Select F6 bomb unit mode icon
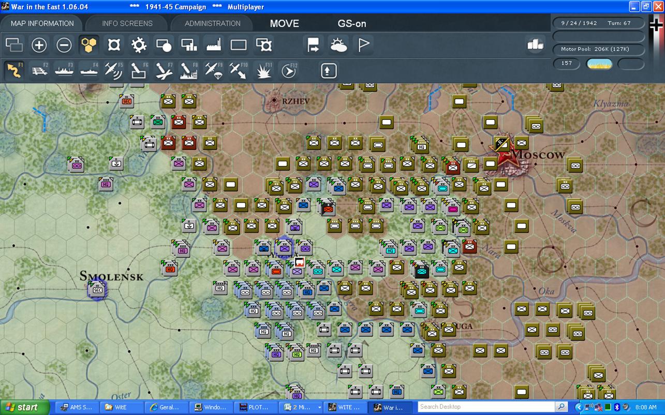The image size is (665, 415). [139, 70]
